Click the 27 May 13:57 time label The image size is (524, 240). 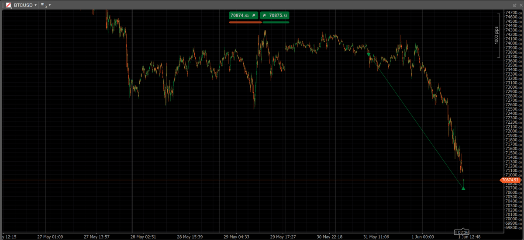pyautogui.click(x=97, y=237)
